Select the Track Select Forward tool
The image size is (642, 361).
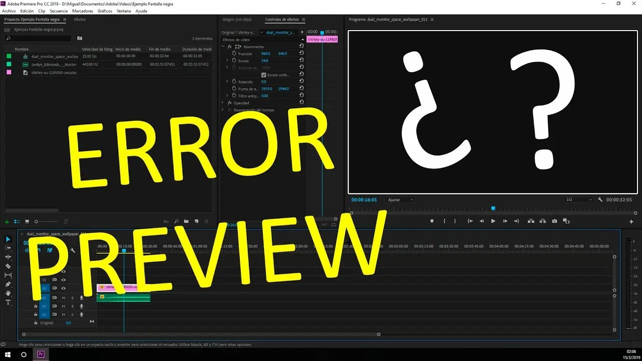[x=8, y=248]
